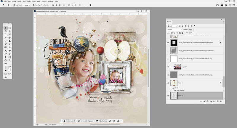Click the Remove background button
The image size is (237, 128).
(x=85, y=121)
